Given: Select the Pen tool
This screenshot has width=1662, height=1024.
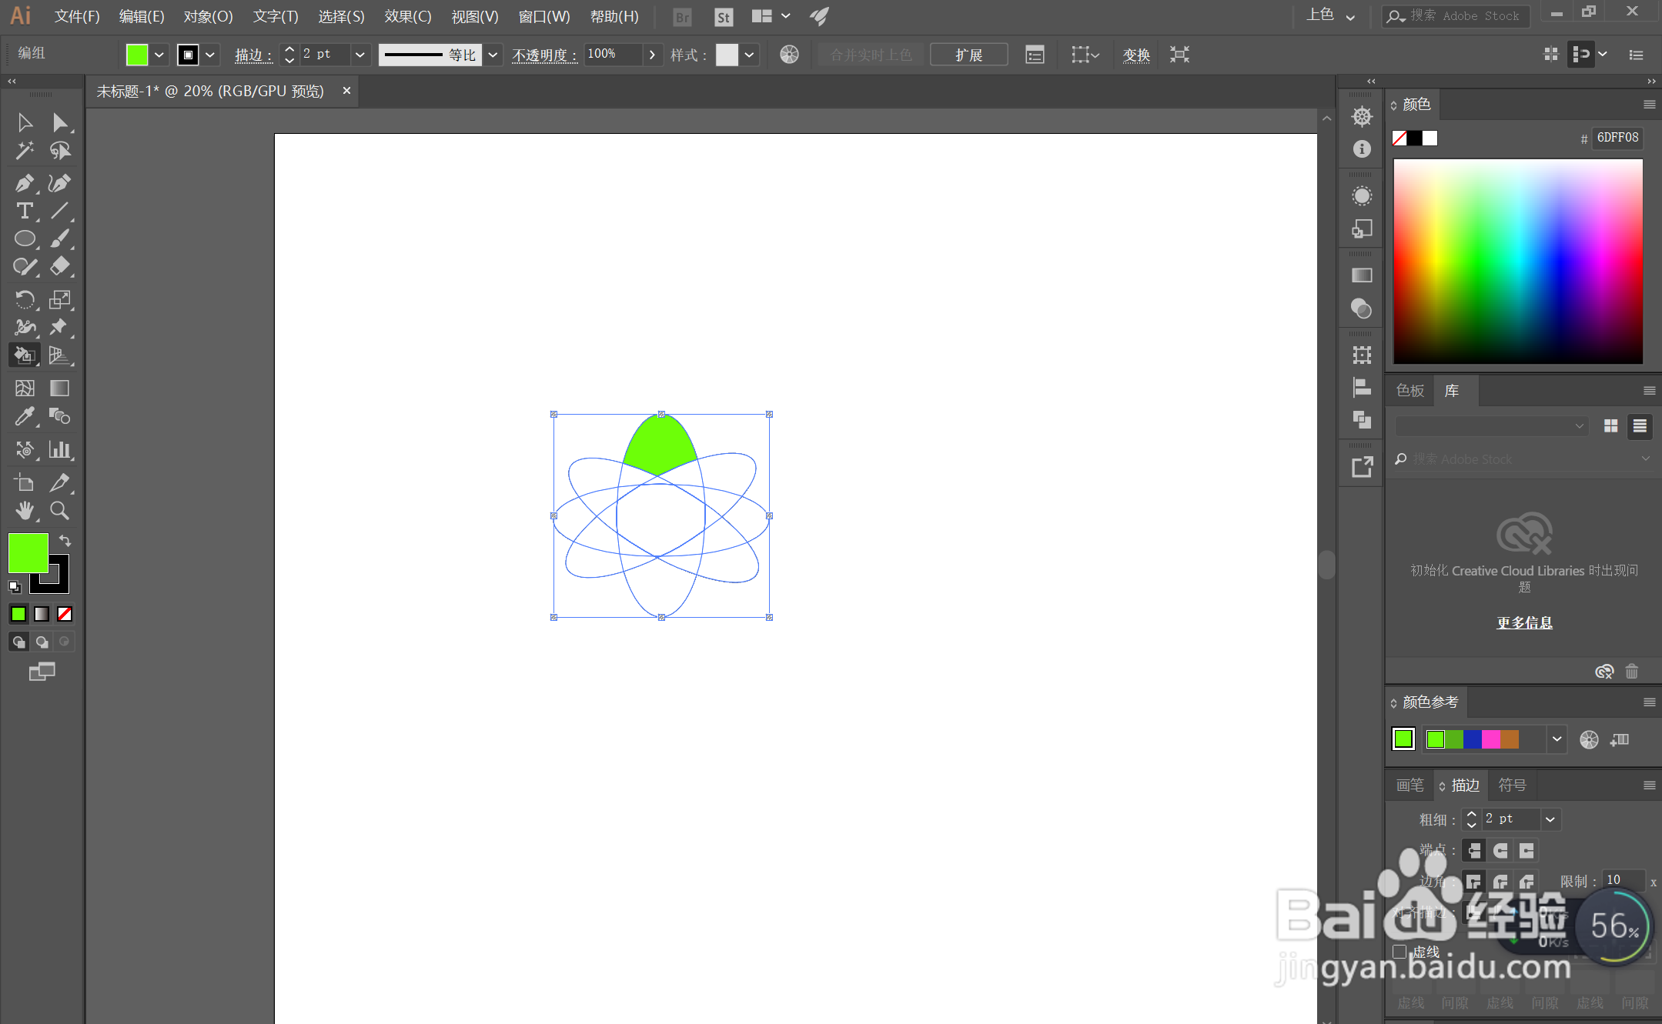Looking at the screenshot, I should (x=24, y=183).
